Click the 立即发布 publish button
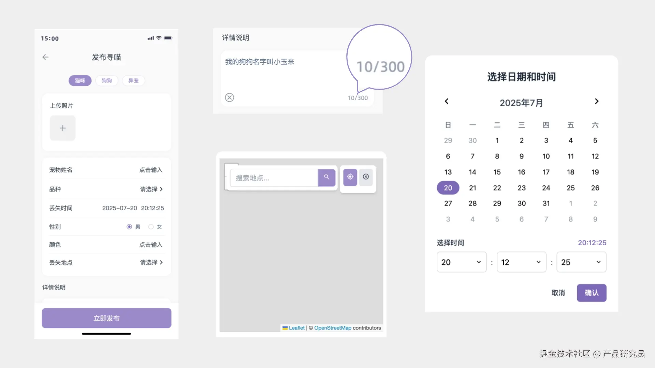This screenshot has height=368, width=655. coord(106,318)
